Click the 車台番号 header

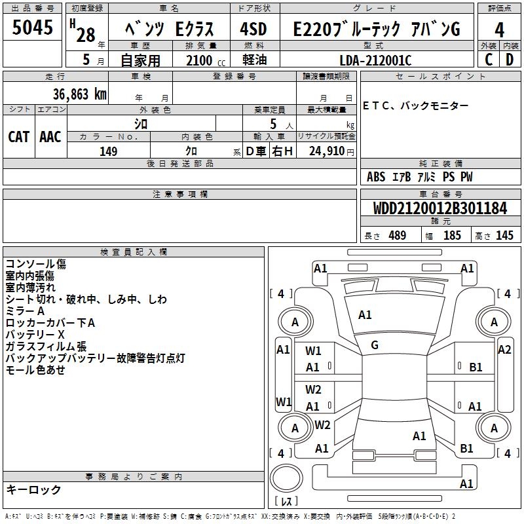click(x=440, y=194)
